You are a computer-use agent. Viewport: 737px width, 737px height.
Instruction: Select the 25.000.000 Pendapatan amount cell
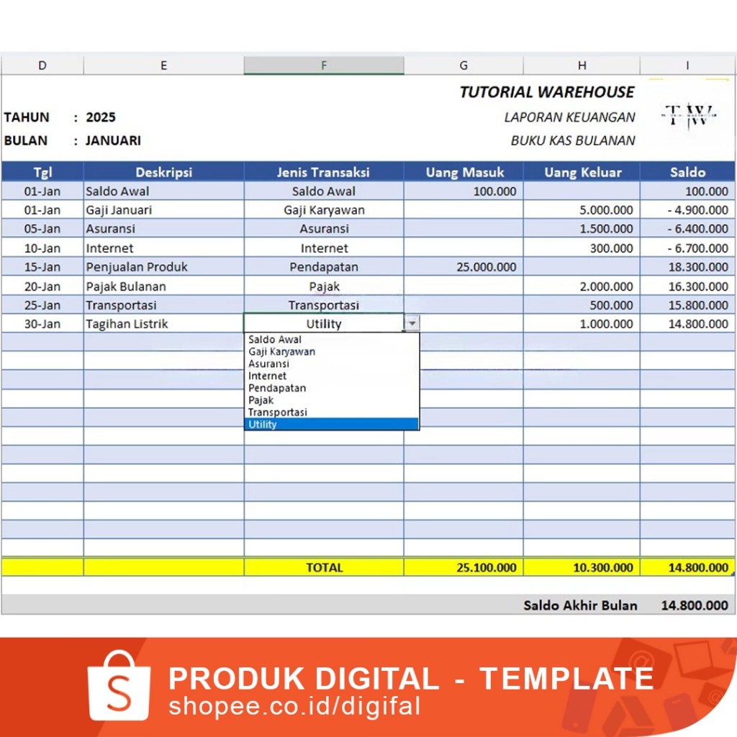click(x=463, y=266)
